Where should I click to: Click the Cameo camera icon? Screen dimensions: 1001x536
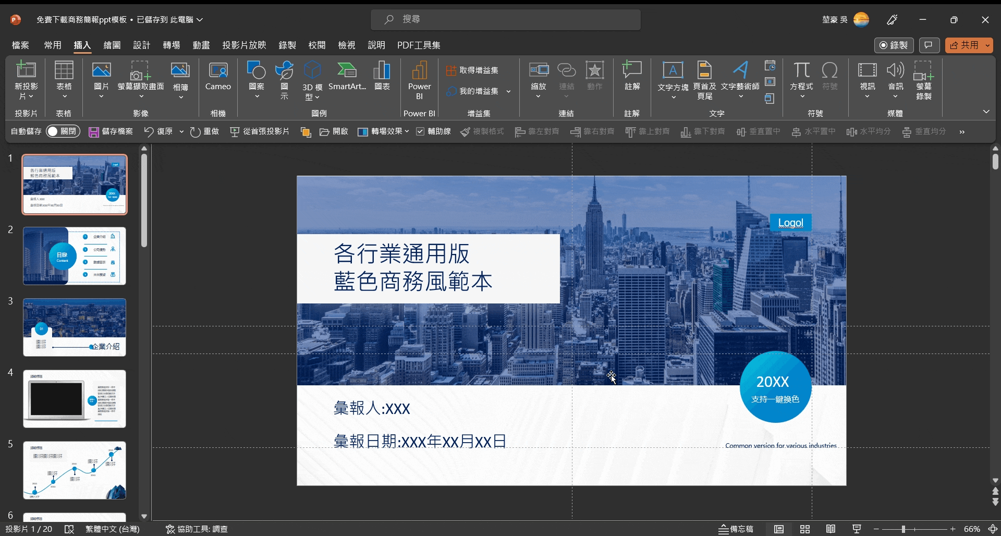click(x=218, y=70)
